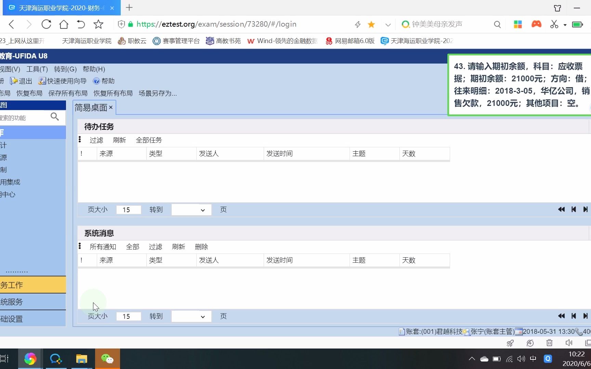Click the volume icon in system tray
Viewport: 591px width, 369px height.
coord(521,359)
